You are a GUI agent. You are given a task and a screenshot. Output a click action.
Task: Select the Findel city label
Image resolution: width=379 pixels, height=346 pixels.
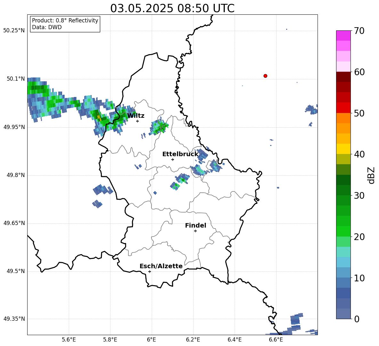(x=196, y=225)
